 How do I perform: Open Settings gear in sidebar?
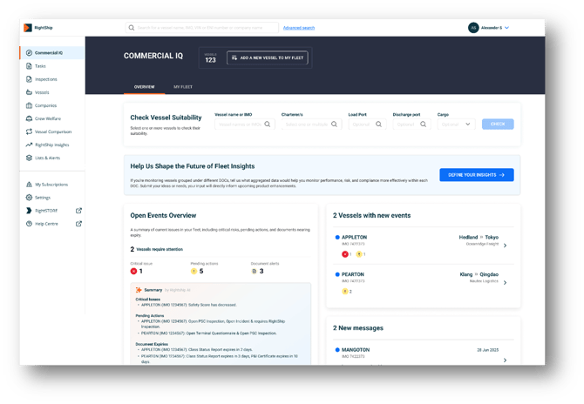[x=43, y=198]
